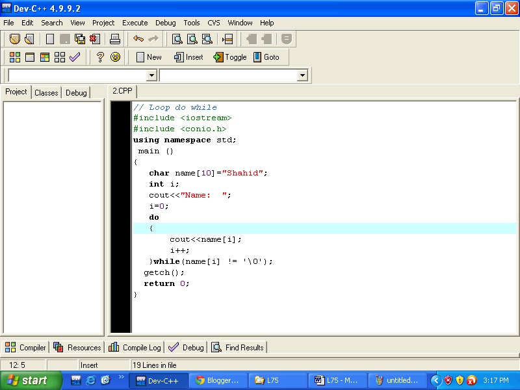This screenshot has width=520, height=390.
Task: Switch to the Classes tab
Action: pyautogui.click(x=46, y=93)
